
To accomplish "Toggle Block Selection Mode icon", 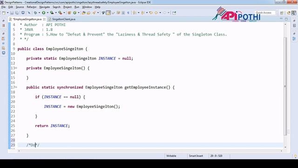I will click(x=123, y=13).
